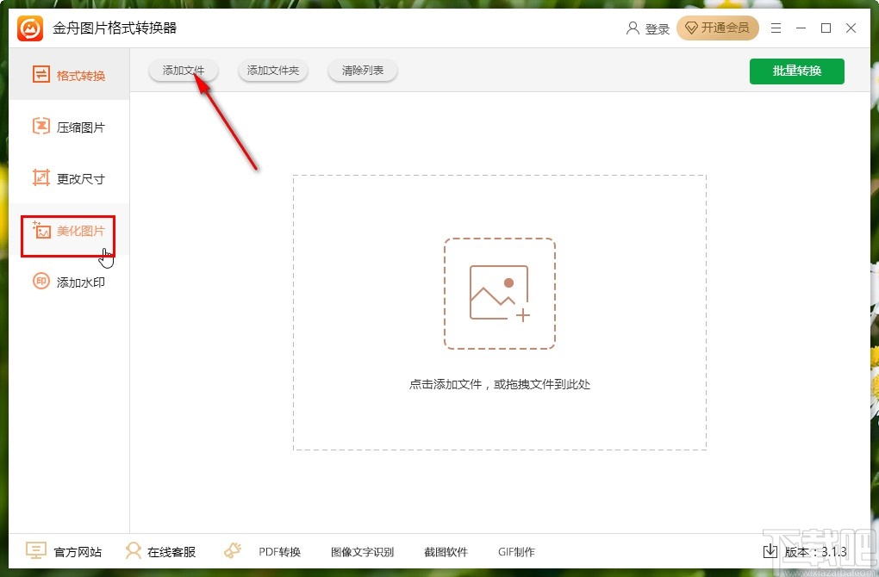Open 开通会员 membership upgrade

click(718, 28)
